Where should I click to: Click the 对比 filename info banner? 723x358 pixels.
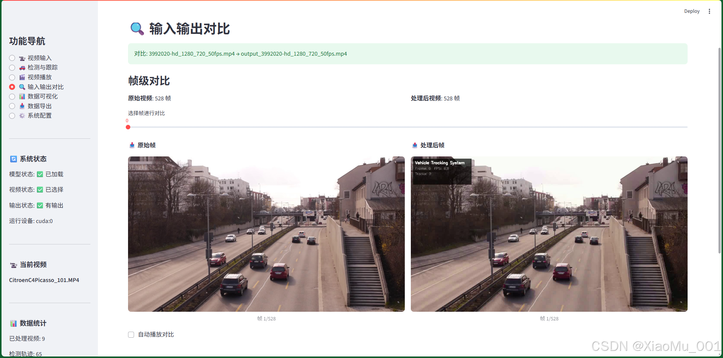[408, 54]
